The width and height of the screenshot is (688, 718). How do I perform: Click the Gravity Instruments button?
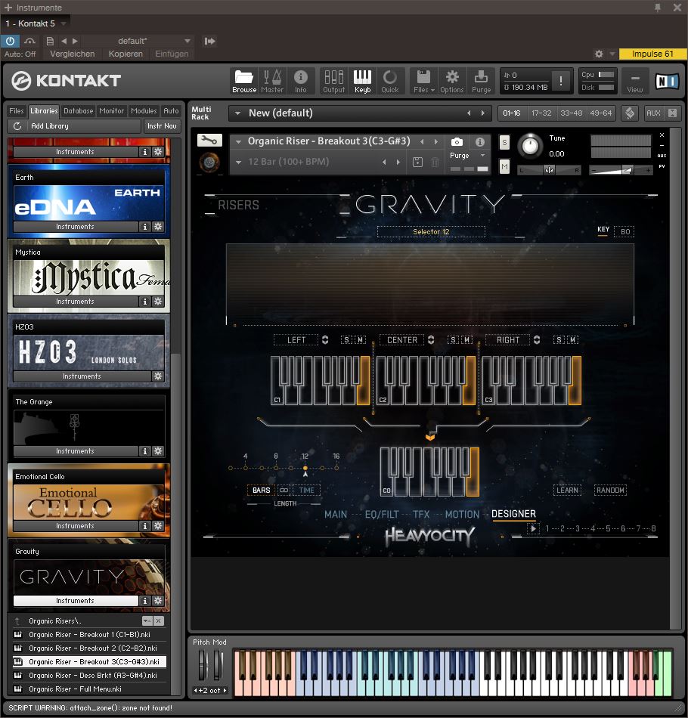76,600
